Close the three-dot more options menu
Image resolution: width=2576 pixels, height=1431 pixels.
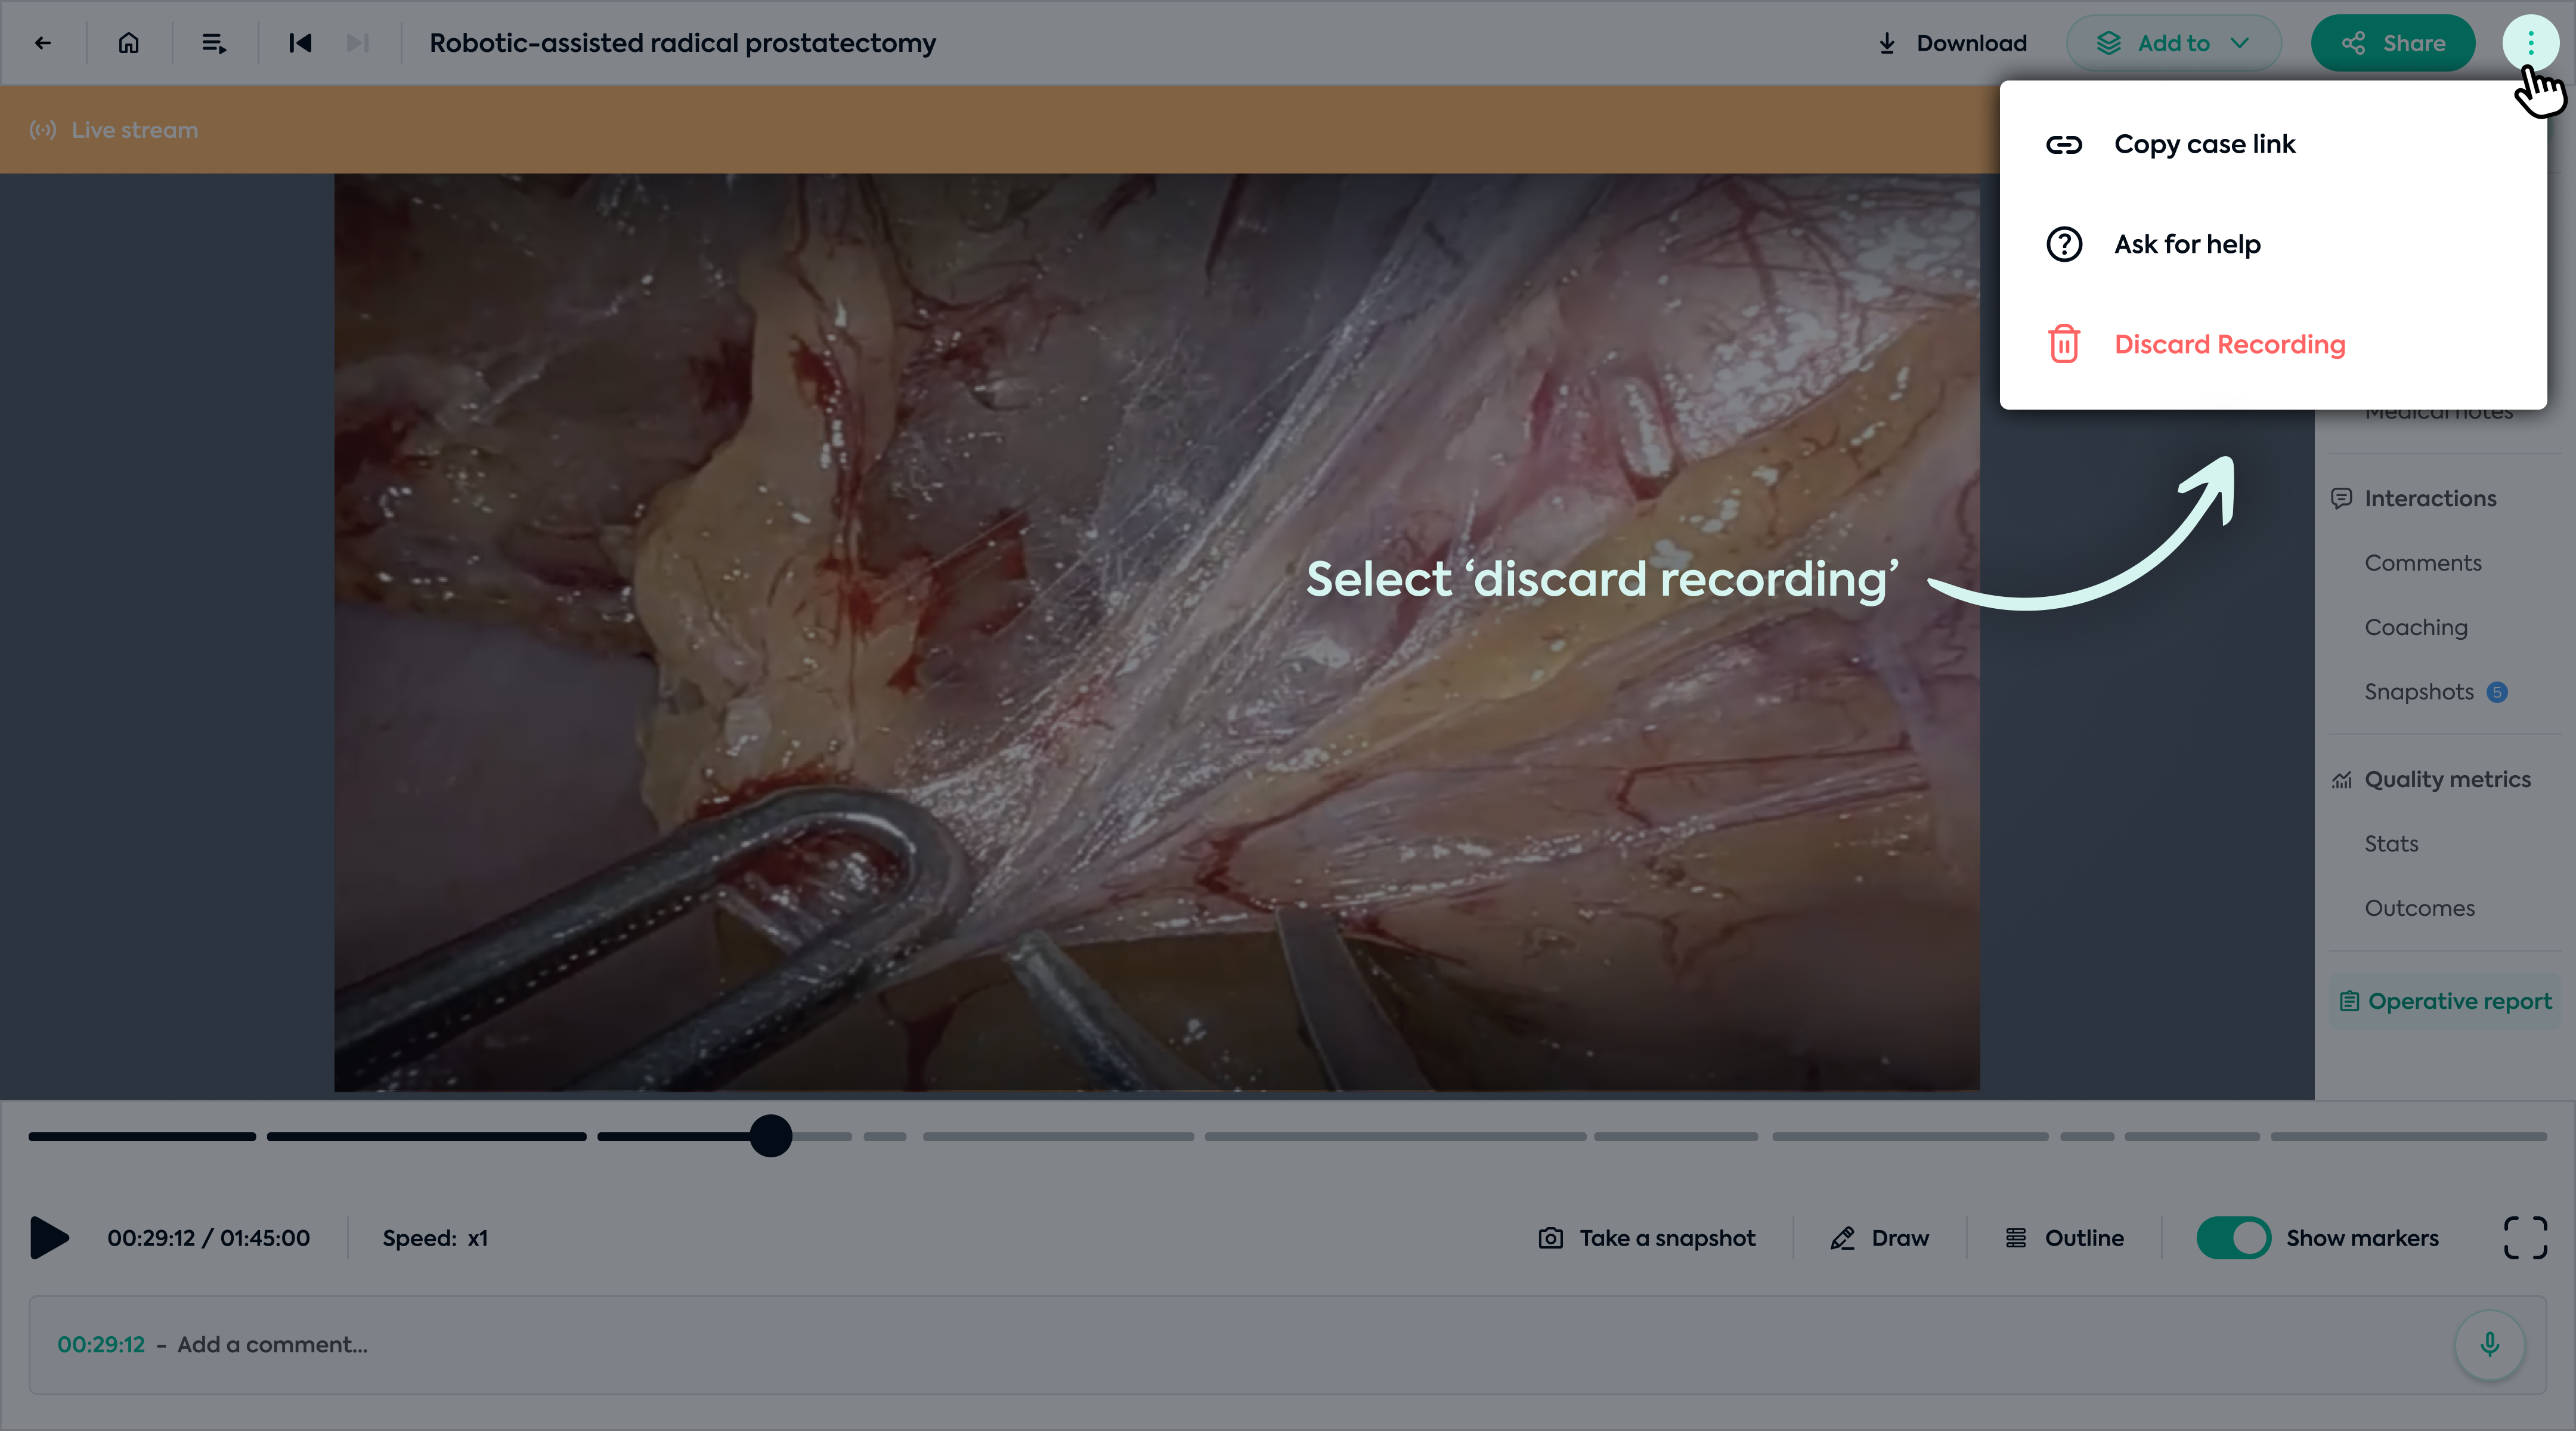tap(2530, 43)
